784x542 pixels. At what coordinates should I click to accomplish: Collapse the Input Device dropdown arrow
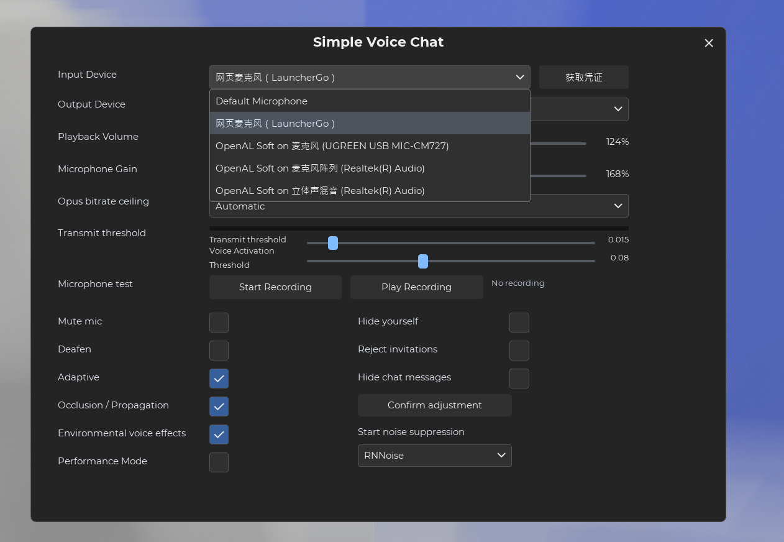520,77
